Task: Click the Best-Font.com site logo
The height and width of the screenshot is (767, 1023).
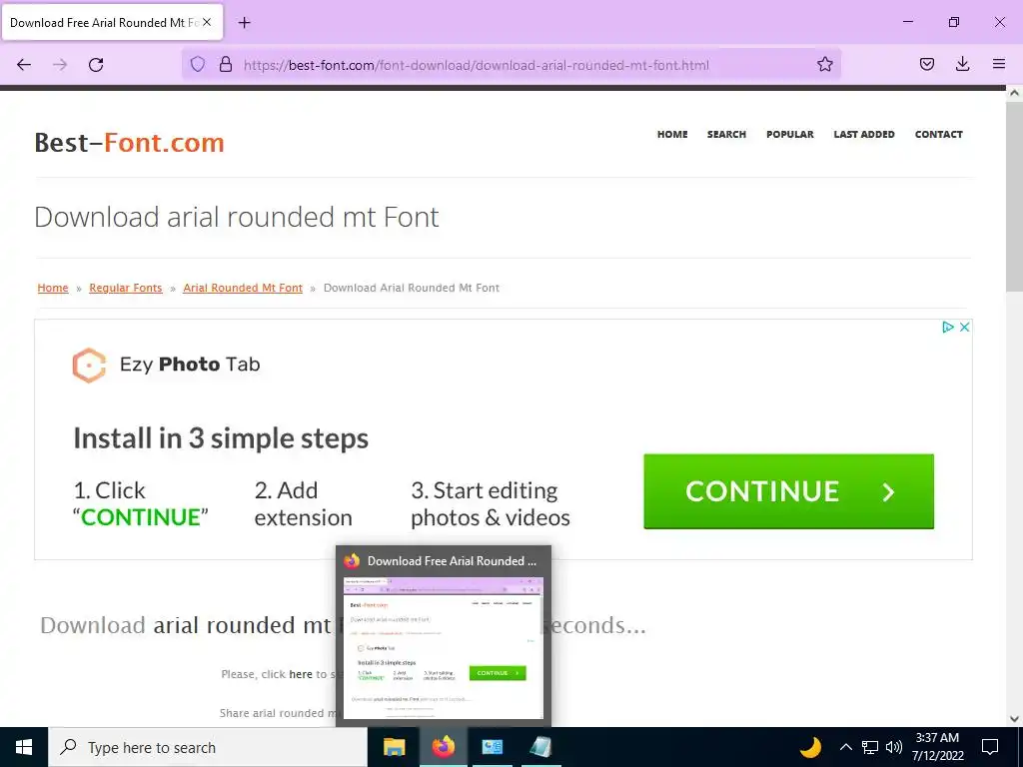Action: [129, 142]
